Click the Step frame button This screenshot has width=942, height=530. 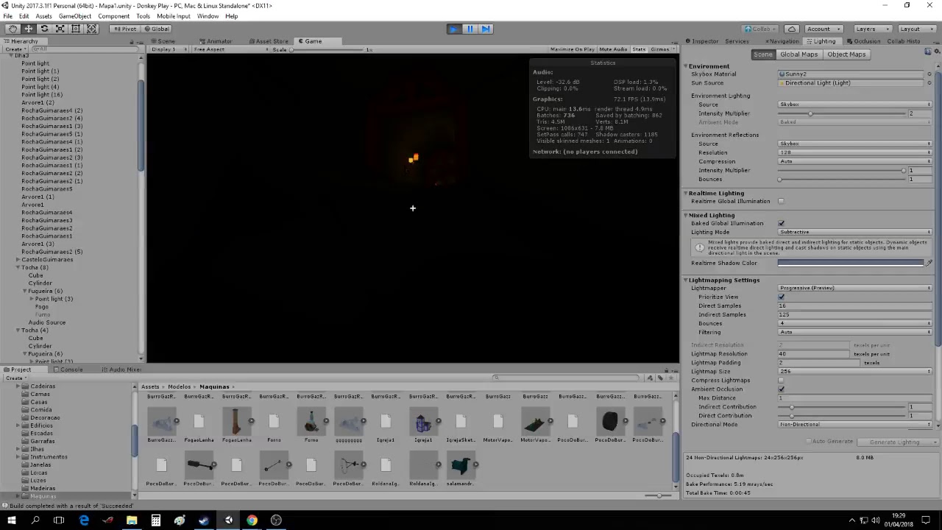point(486,29)
